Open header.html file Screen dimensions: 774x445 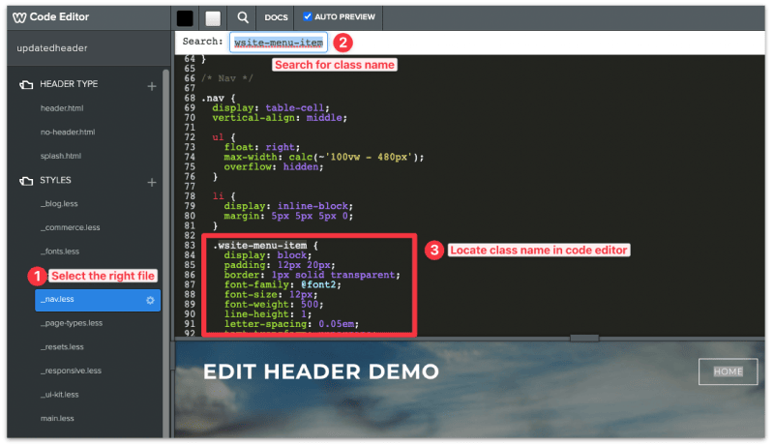[61, 108]
